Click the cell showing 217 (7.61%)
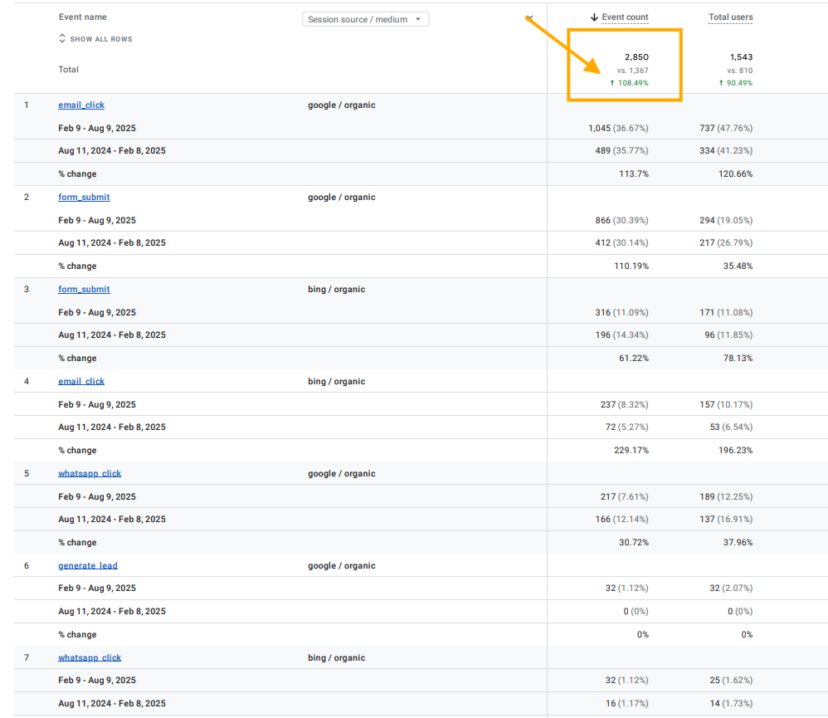The image size is (828, 718). point(625,496)
